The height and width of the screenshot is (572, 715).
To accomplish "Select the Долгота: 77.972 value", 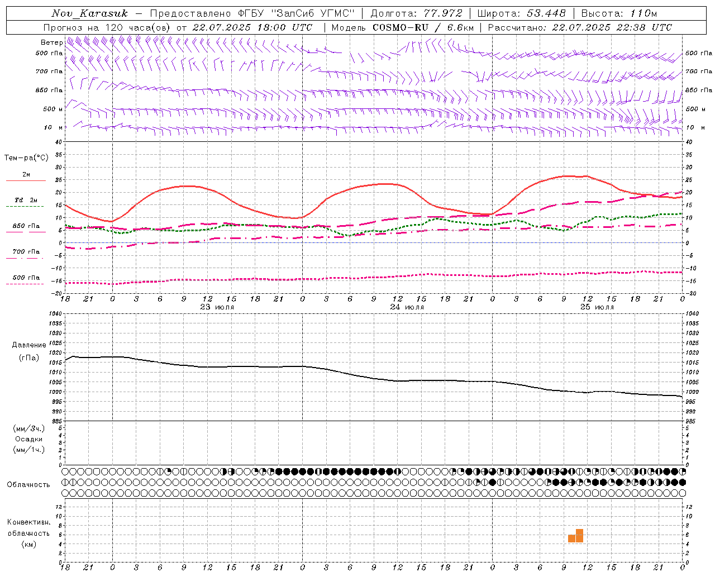I will pos(416,13).
